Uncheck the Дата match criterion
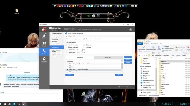 pos(84,39)
